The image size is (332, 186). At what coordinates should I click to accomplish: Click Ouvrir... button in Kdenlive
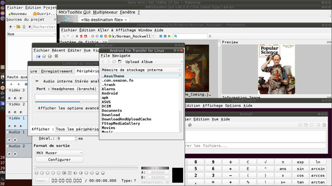pos(44,14)
